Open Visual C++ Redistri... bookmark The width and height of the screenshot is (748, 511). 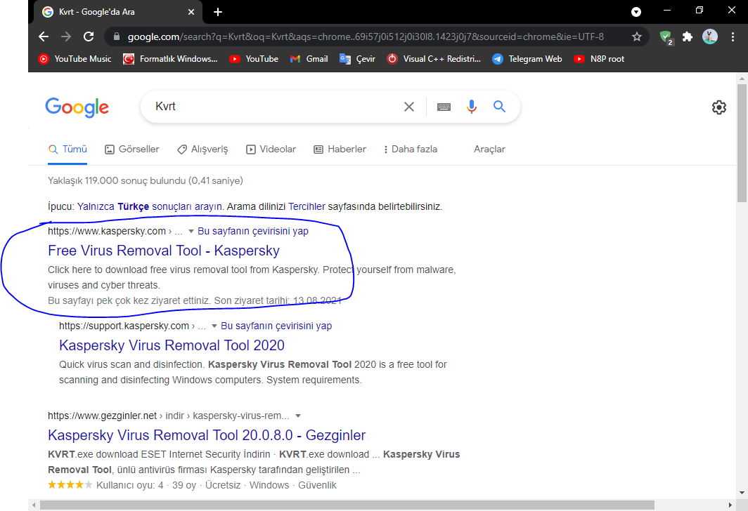(x=434, y=59)
